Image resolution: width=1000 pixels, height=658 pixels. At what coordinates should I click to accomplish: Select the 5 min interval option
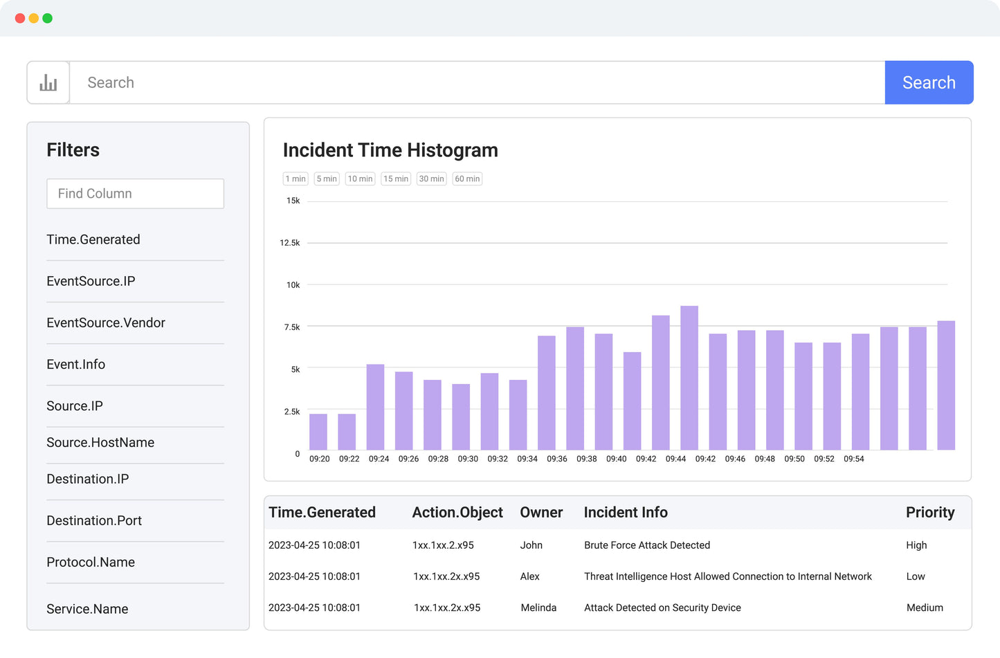point(327,179)
